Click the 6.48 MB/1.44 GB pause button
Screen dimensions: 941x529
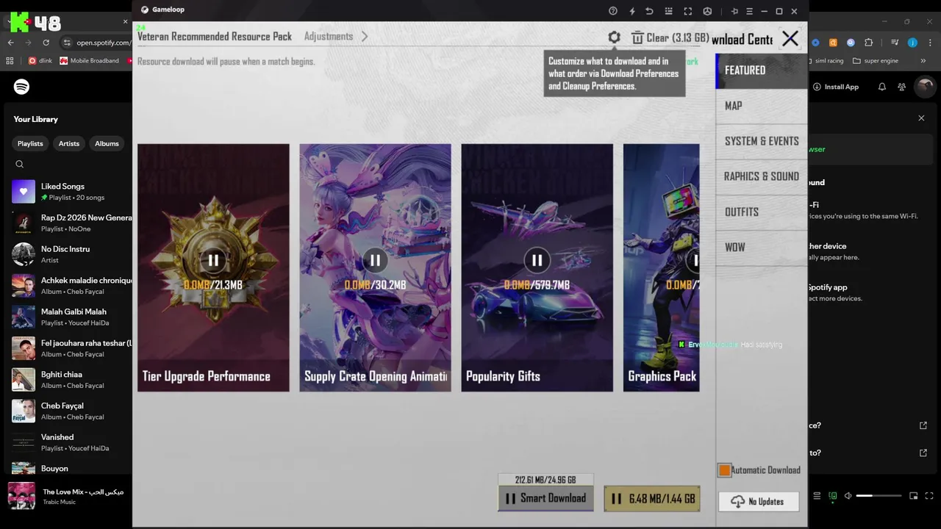(651, 498)
